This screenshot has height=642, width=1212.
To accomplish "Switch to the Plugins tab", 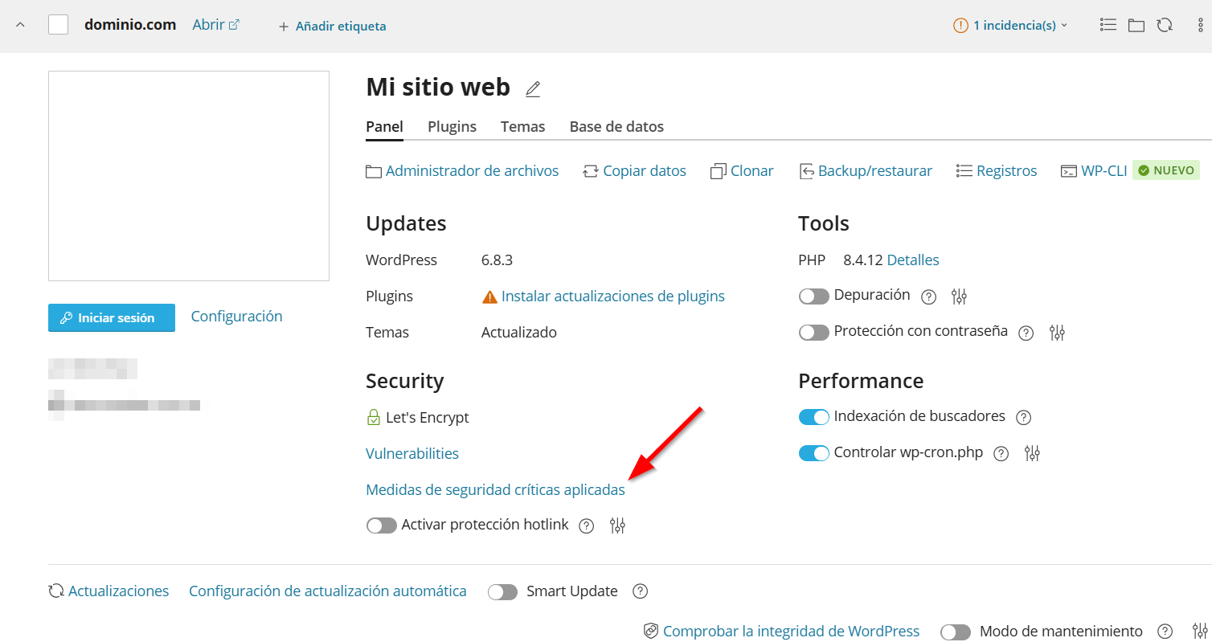I will [452, 126].
